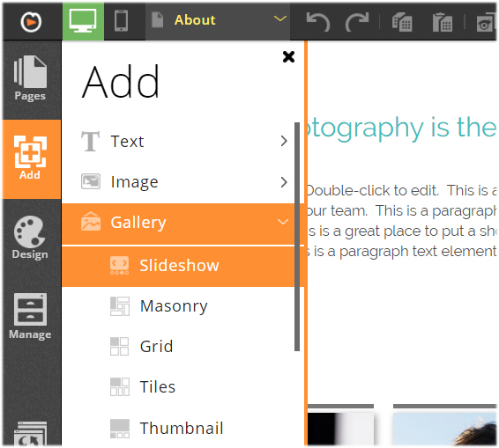Choose the Tiles gallery option
The image size is (499, 448).
(183, 387)
